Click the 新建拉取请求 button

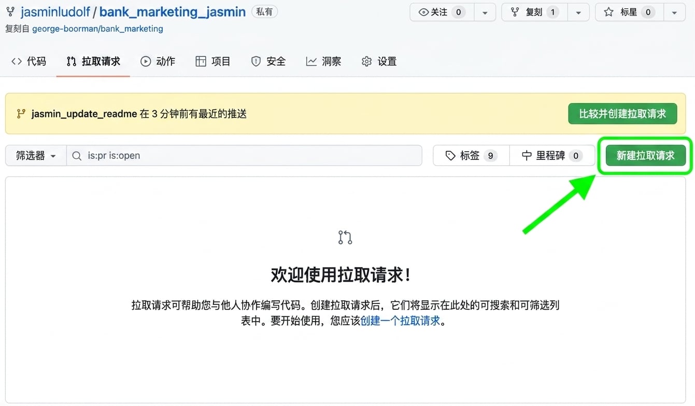pos(645,155)
